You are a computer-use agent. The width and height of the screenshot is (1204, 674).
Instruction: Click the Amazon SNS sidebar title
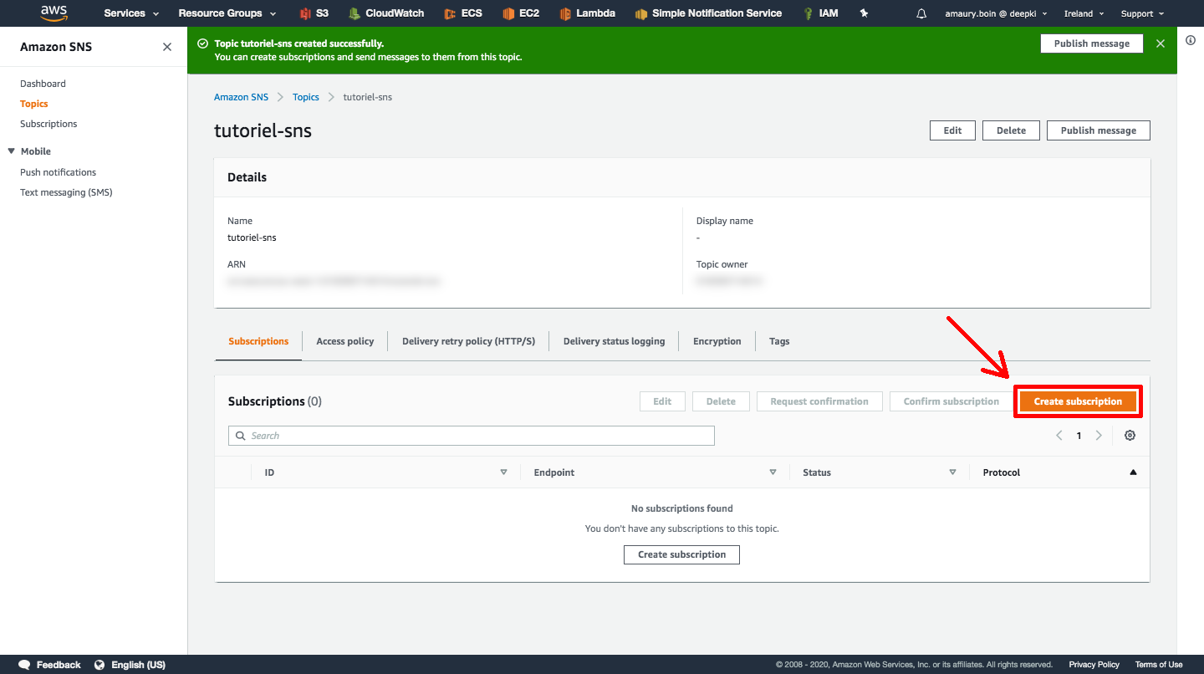tap(56, 47)
